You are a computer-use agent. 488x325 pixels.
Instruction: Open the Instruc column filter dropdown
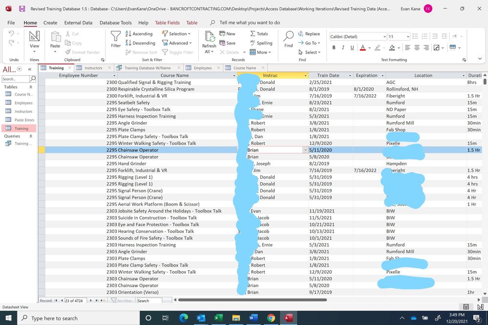pyautogui.click(x=305, y=76)
